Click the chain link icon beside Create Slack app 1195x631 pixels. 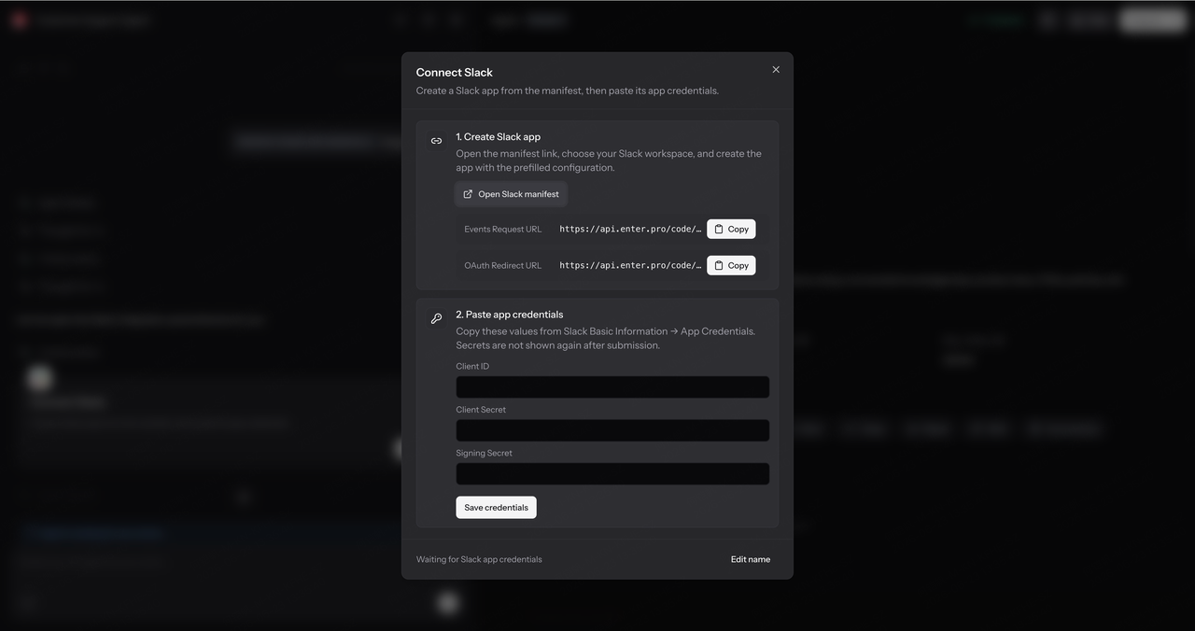[436, 141]
